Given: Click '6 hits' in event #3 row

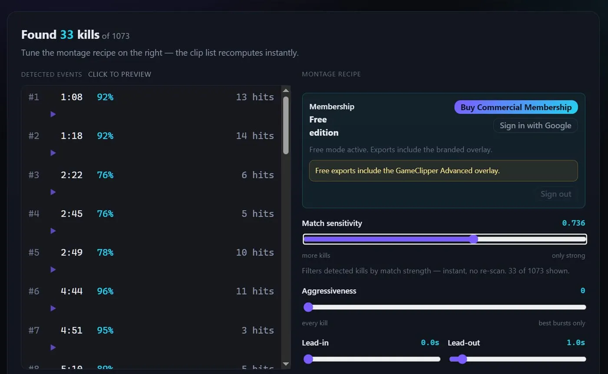Looking at the screenshot, I should [258, 175].
